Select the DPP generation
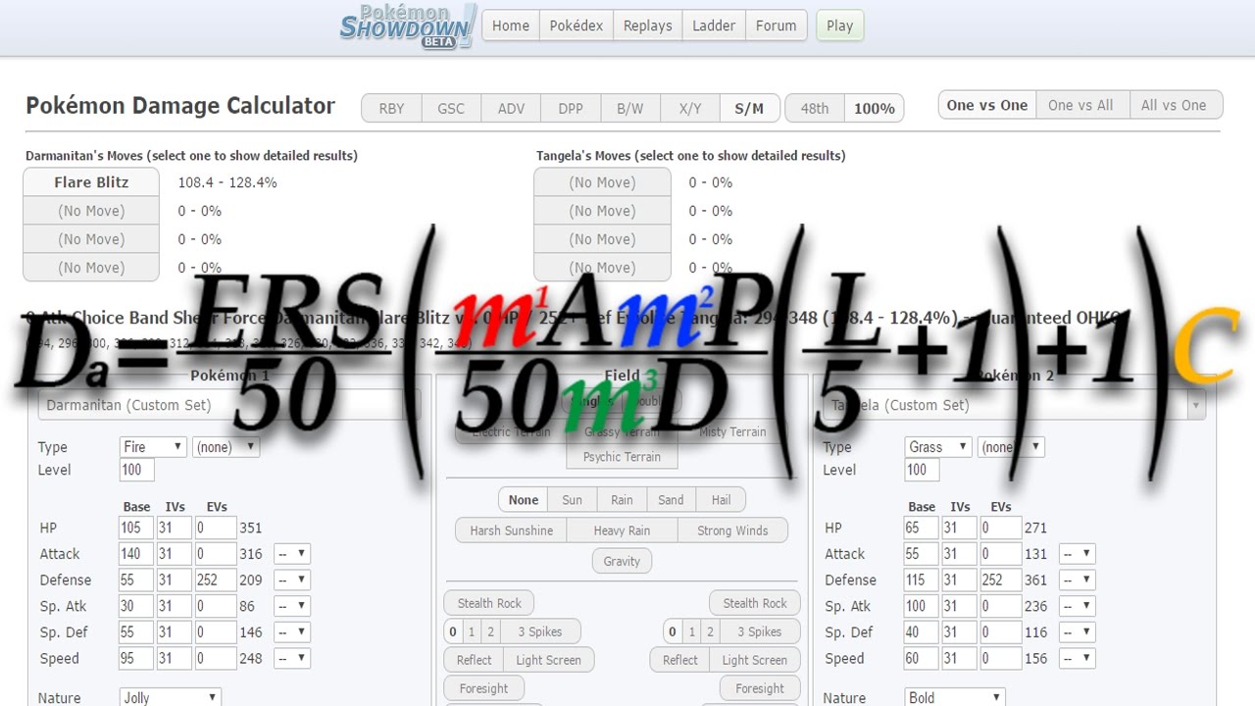 pos(571,108)
